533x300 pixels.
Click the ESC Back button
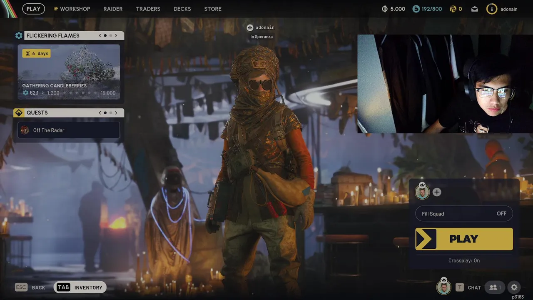[30, 287]
